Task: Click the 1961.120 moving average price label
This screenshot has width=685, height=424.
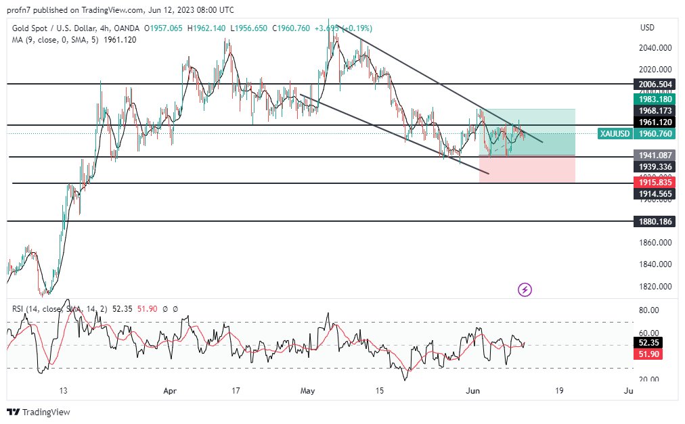Action: pyautogui.click(x=655, y=122)
